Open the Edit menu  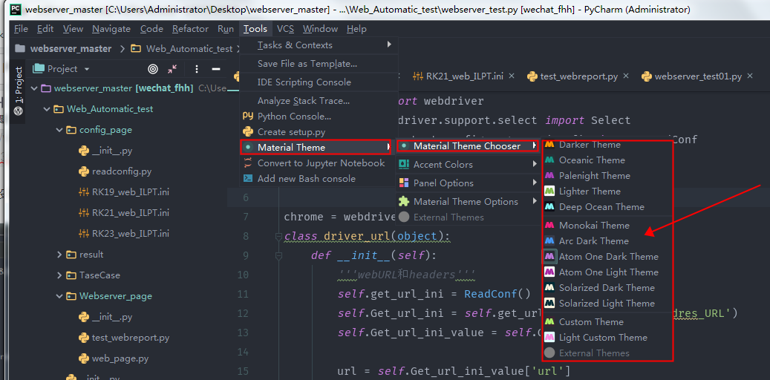(45, 29)
